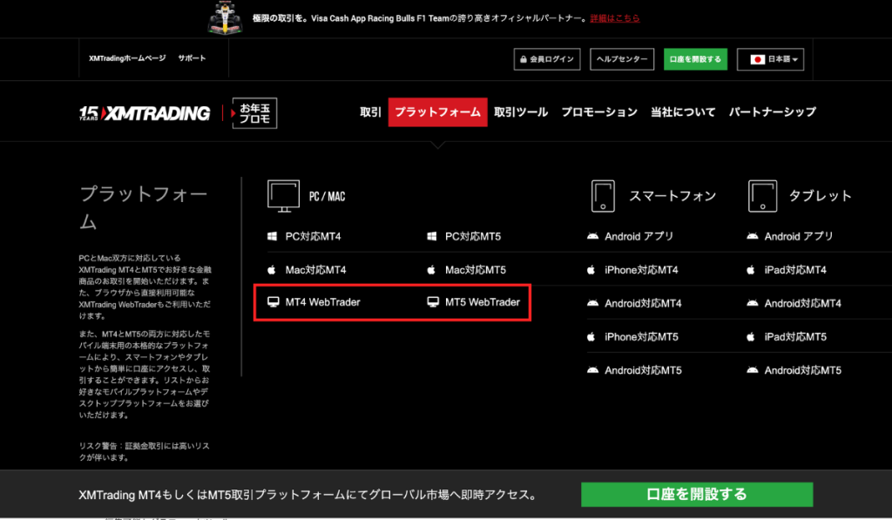
Task: Open the 日本語 language dropdown
Action: 770,59
